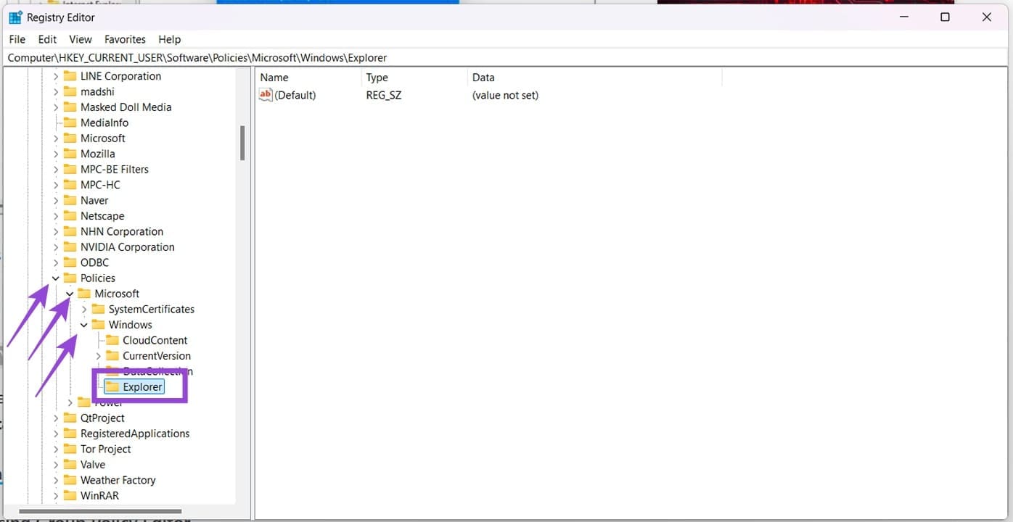Maximize the Registry Editor window
Image resolution: width=1013 pixels, height=522 pixels.
coord(945,17)
